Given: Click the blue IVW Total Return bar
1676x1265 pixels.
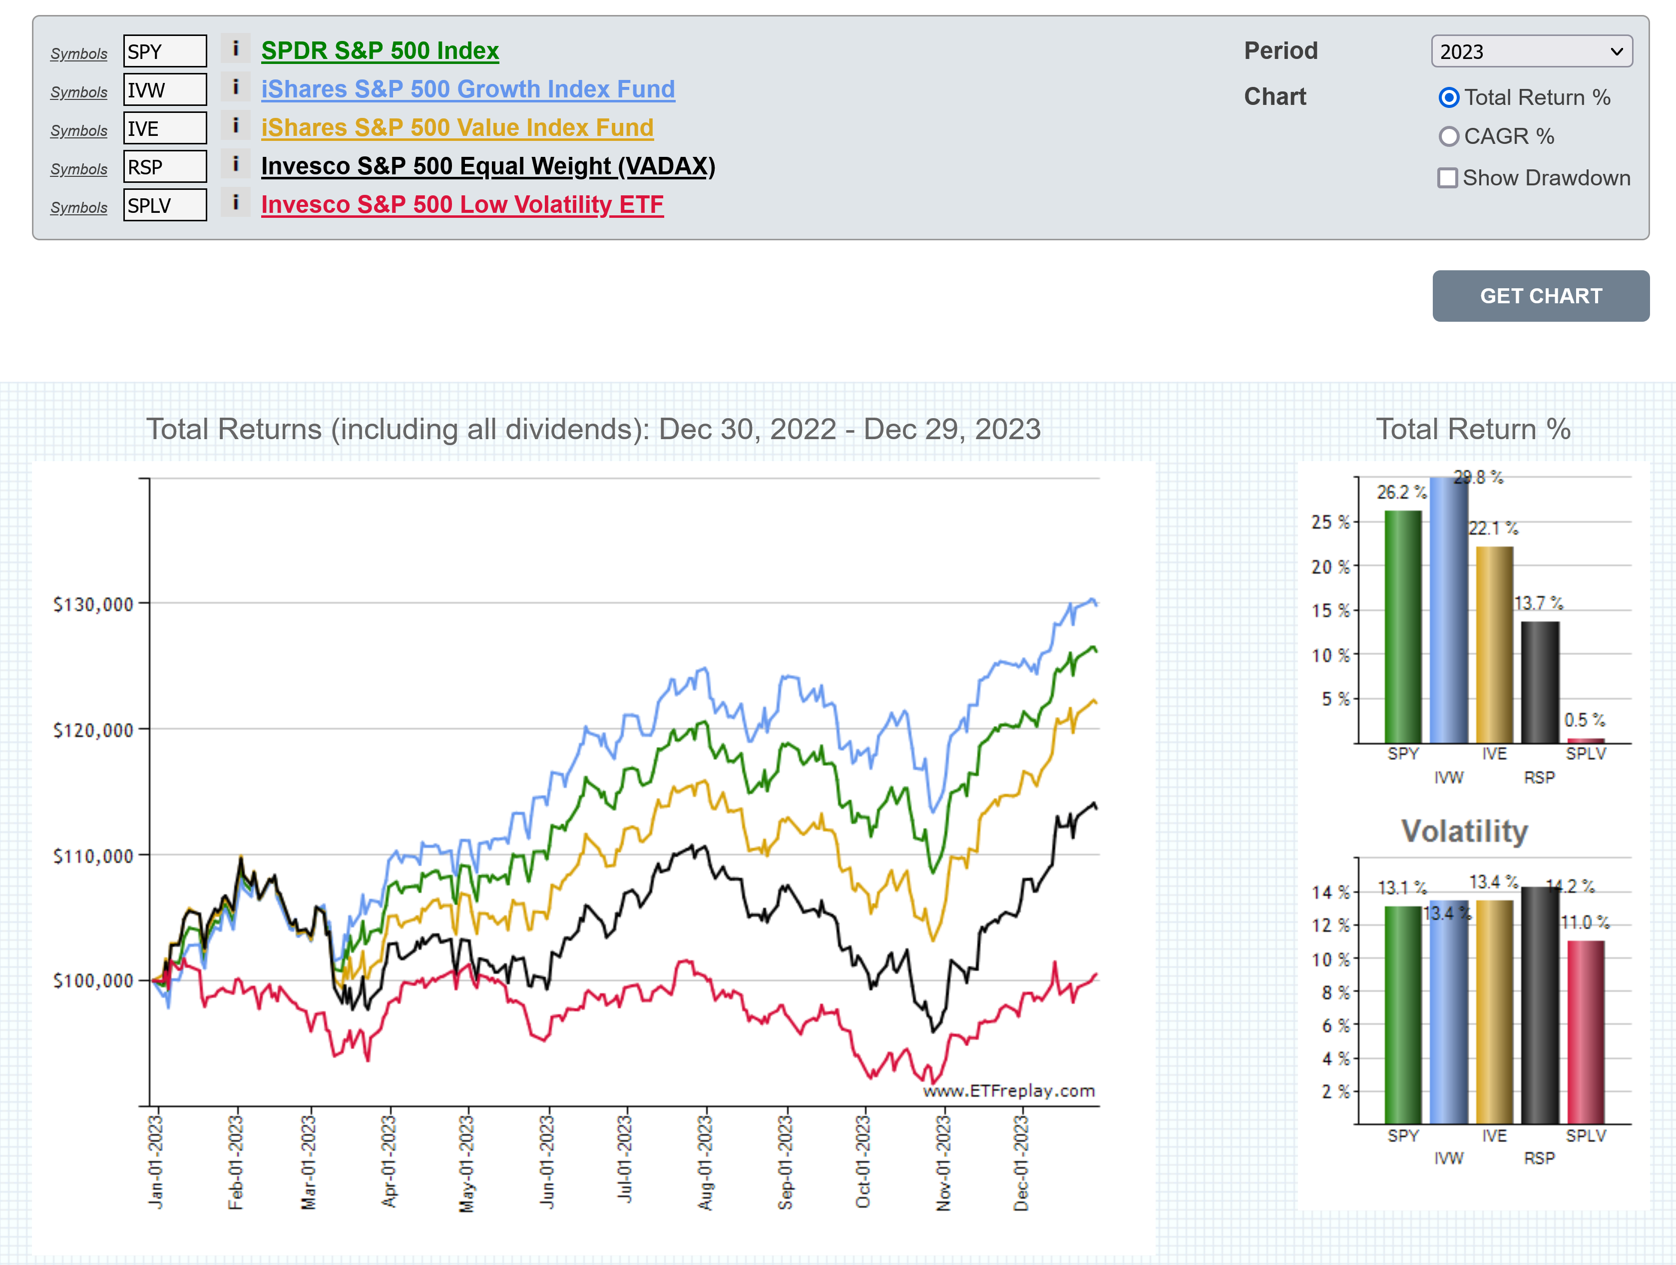Looking at the screenshot, I should point(1448,610).
